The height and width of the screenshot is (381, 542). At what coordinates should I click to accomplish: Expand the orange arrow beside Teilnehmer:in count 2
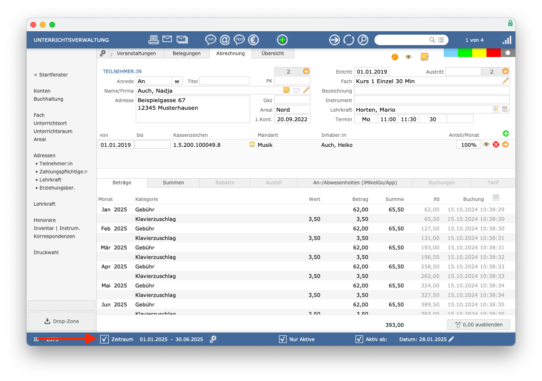306,71
